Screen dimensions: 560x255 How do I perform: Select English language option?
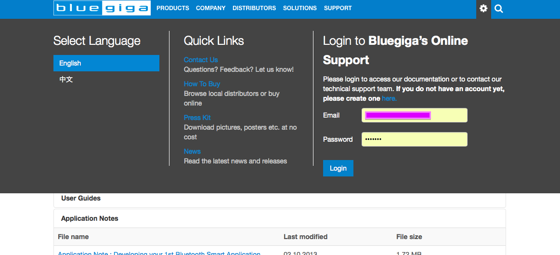tap(106, 63)
